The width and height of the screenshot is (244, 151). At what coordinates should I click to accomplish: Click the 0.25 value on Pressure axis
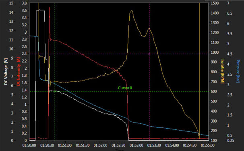tap(230, 141)
